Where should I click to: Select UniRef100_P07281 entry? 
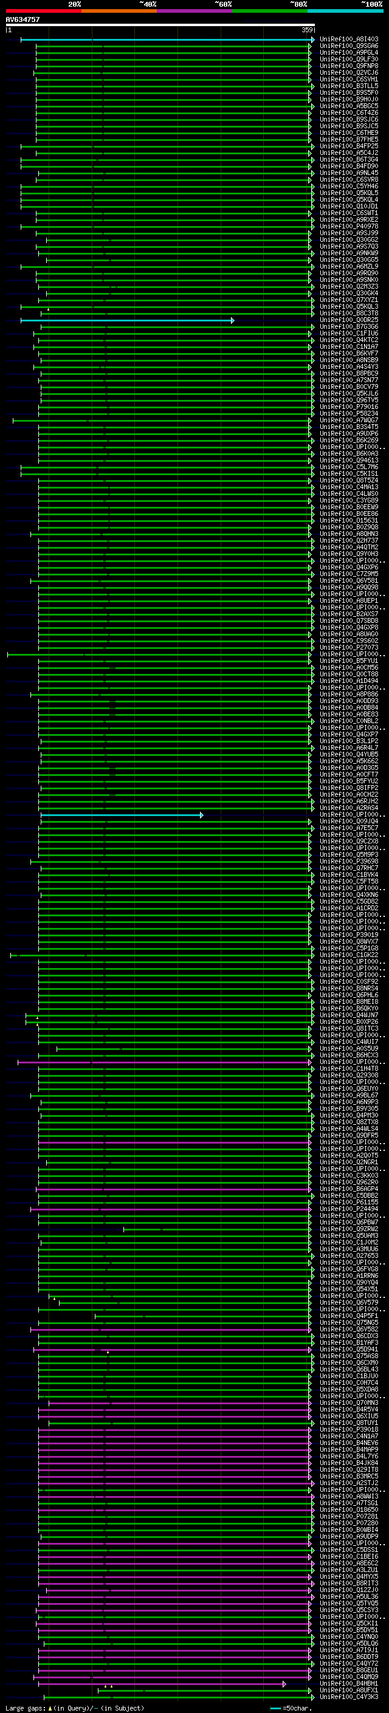[x=349, y=1516]
